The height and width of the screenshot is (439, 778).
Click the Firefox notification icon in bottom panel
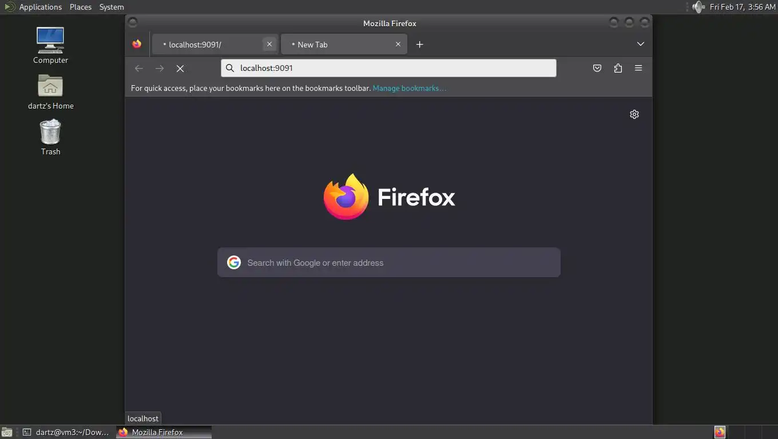(x=720, y=432)
